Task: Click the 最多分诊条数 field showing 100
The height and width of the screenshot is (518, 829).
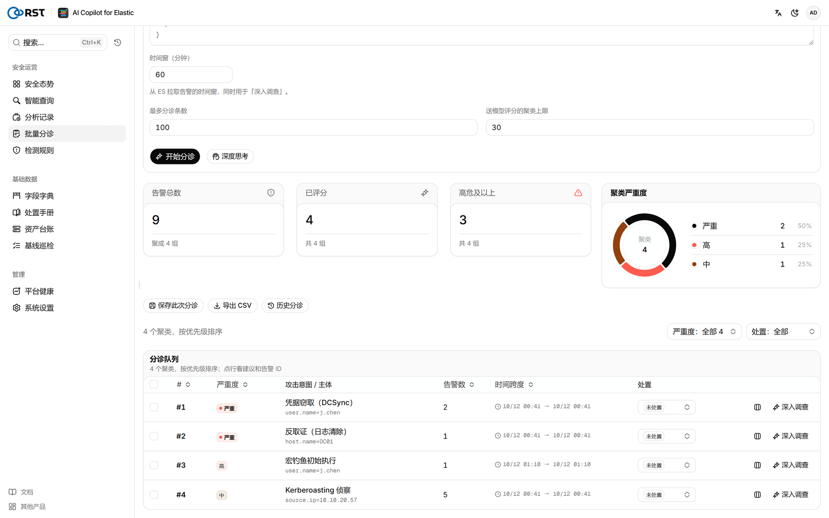Action: tap(313, 127)
